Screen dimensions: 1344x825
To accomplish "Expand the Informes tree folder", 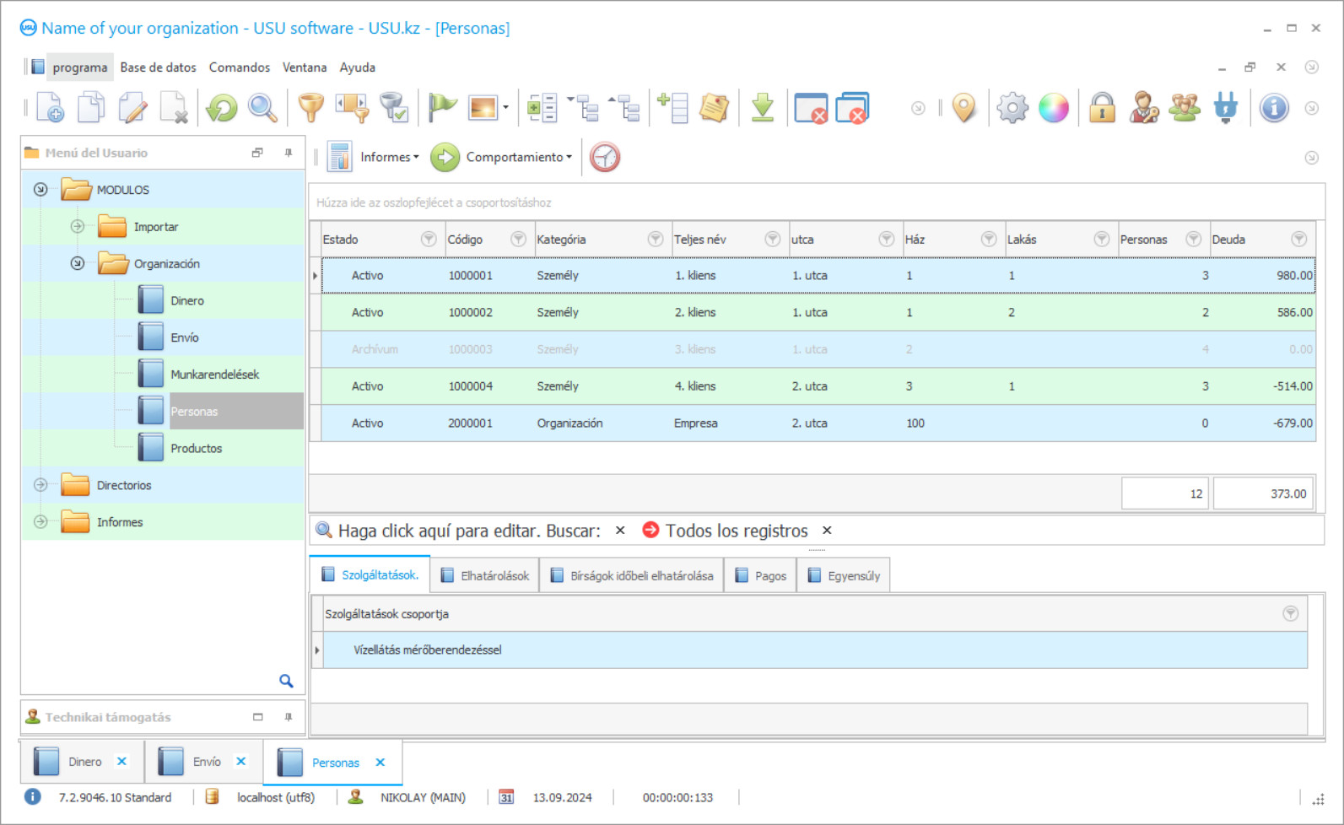I will [x=40, y=522].
